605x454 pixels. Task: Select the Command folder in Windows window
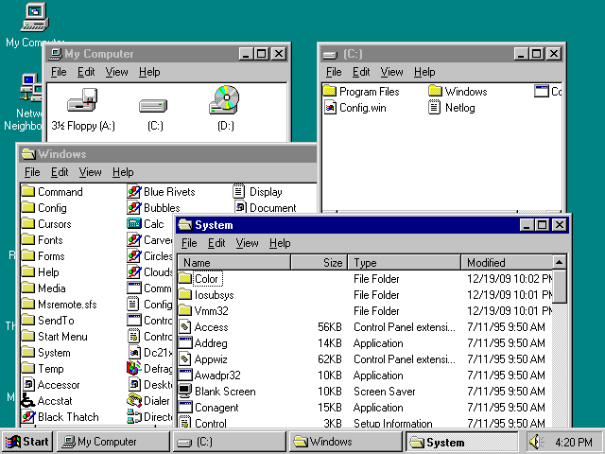click(x=52, y=191)
